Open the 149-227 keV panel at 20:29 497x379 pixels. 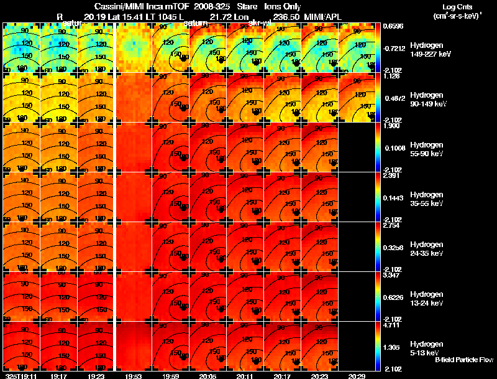pos(357,48)
